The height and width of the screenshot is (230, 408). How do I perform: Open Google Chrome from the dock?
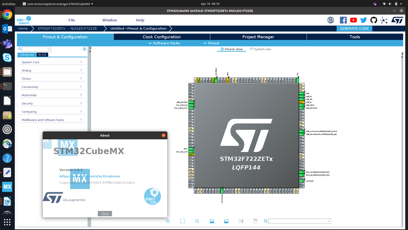tap(7, 14)
